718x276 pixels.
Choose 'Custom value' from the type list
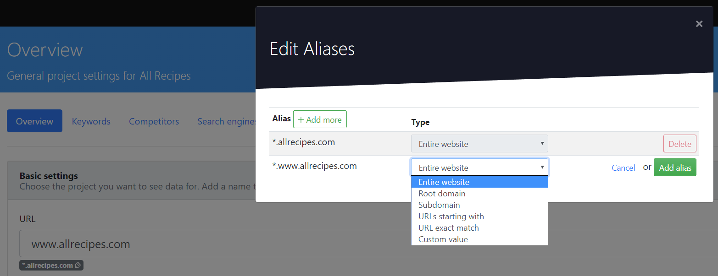[479, 239]
